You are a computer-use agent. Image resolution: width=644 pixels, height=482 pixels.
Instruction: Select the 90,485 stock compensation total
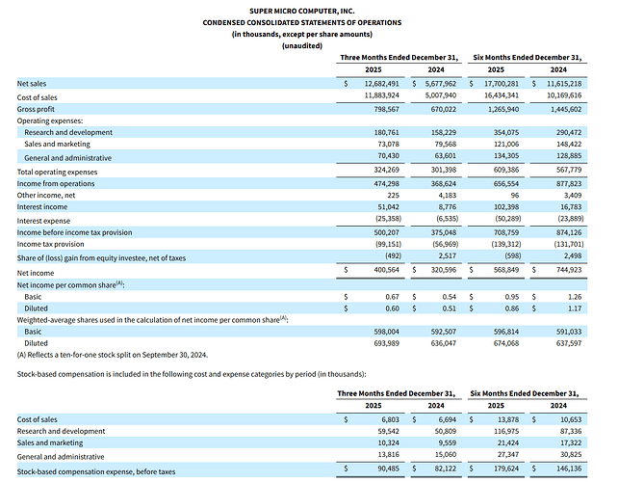tap(389, 469)
